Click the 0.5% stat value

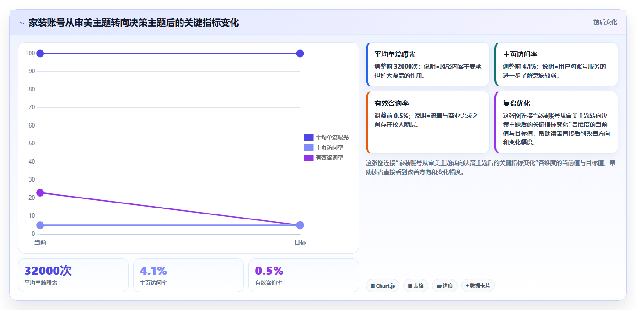click(x=269, y=271)
